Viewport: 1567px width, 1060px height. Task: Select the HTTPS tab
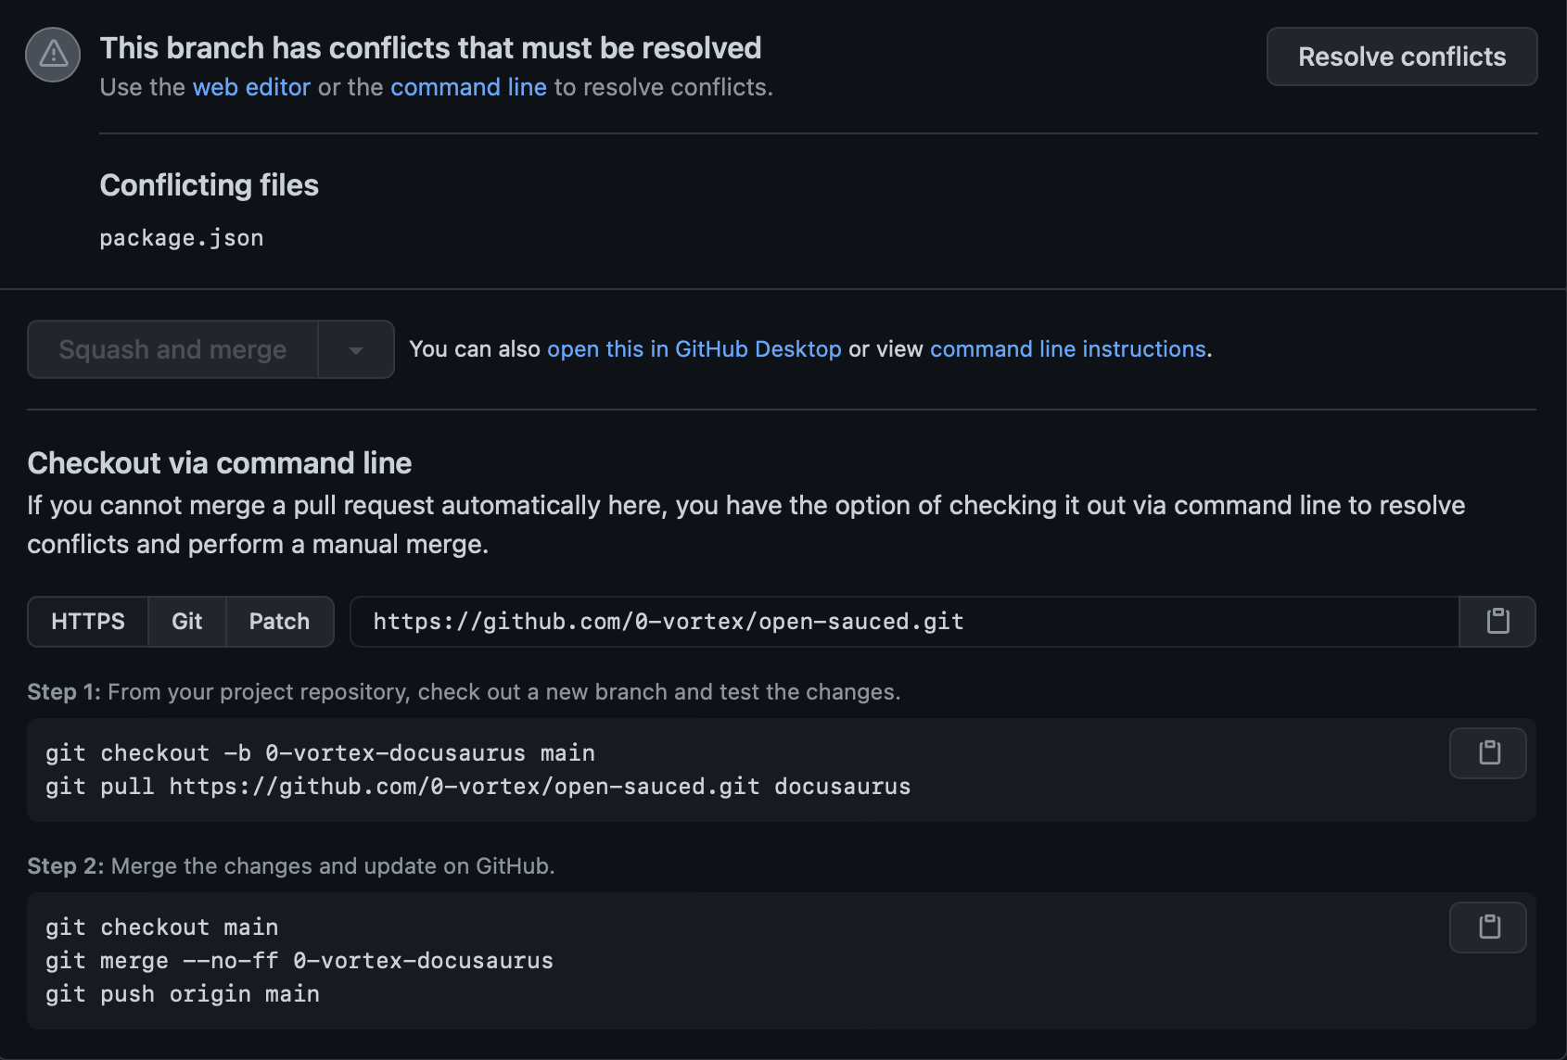[88, 622]
